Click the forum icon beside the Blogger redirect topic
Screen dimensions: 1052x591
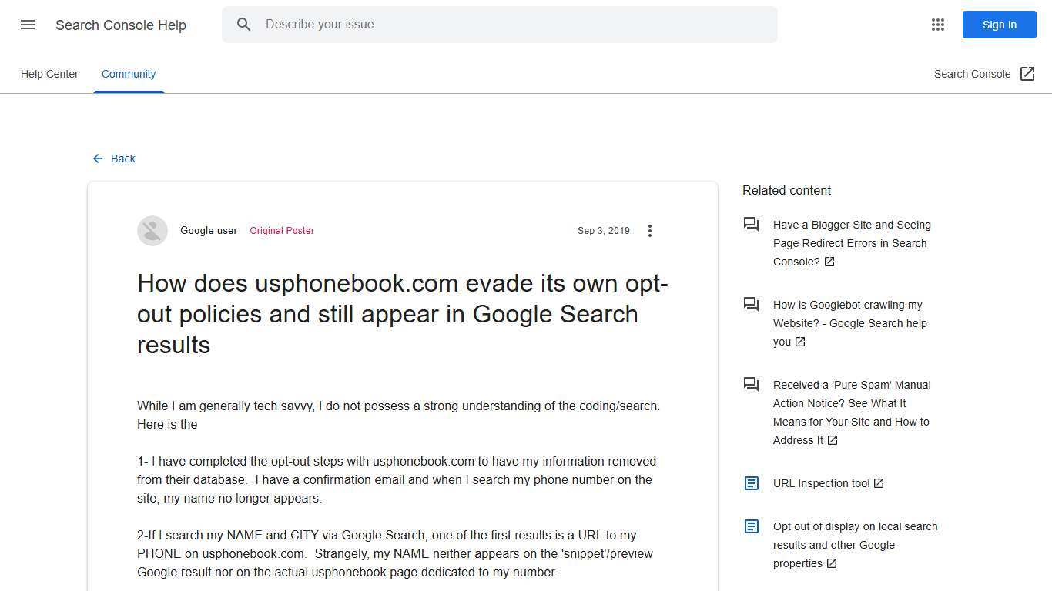751,225
